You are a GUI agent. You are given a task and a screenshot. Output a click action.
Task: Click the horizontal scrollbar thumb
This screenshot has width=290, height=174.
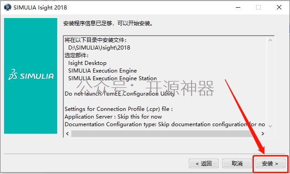point(163,133)
